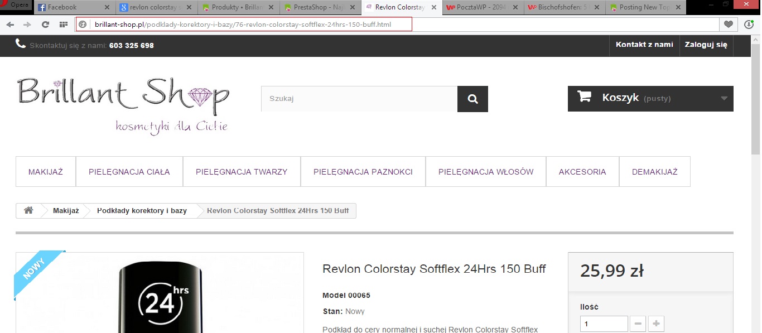Viewport: 762px width, 333px height.
Task: Open the PIELĘGNACJA CIAŁA category
Action: pyautogui.click(x=129, y=172)
